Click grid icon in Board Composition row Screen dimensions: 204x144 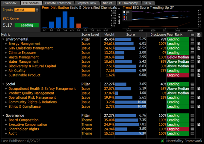click(x=192, y=120)
